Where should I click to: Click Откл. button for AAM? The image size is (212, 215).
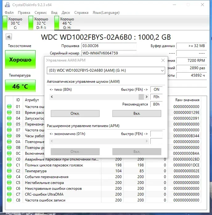[75, 113]
